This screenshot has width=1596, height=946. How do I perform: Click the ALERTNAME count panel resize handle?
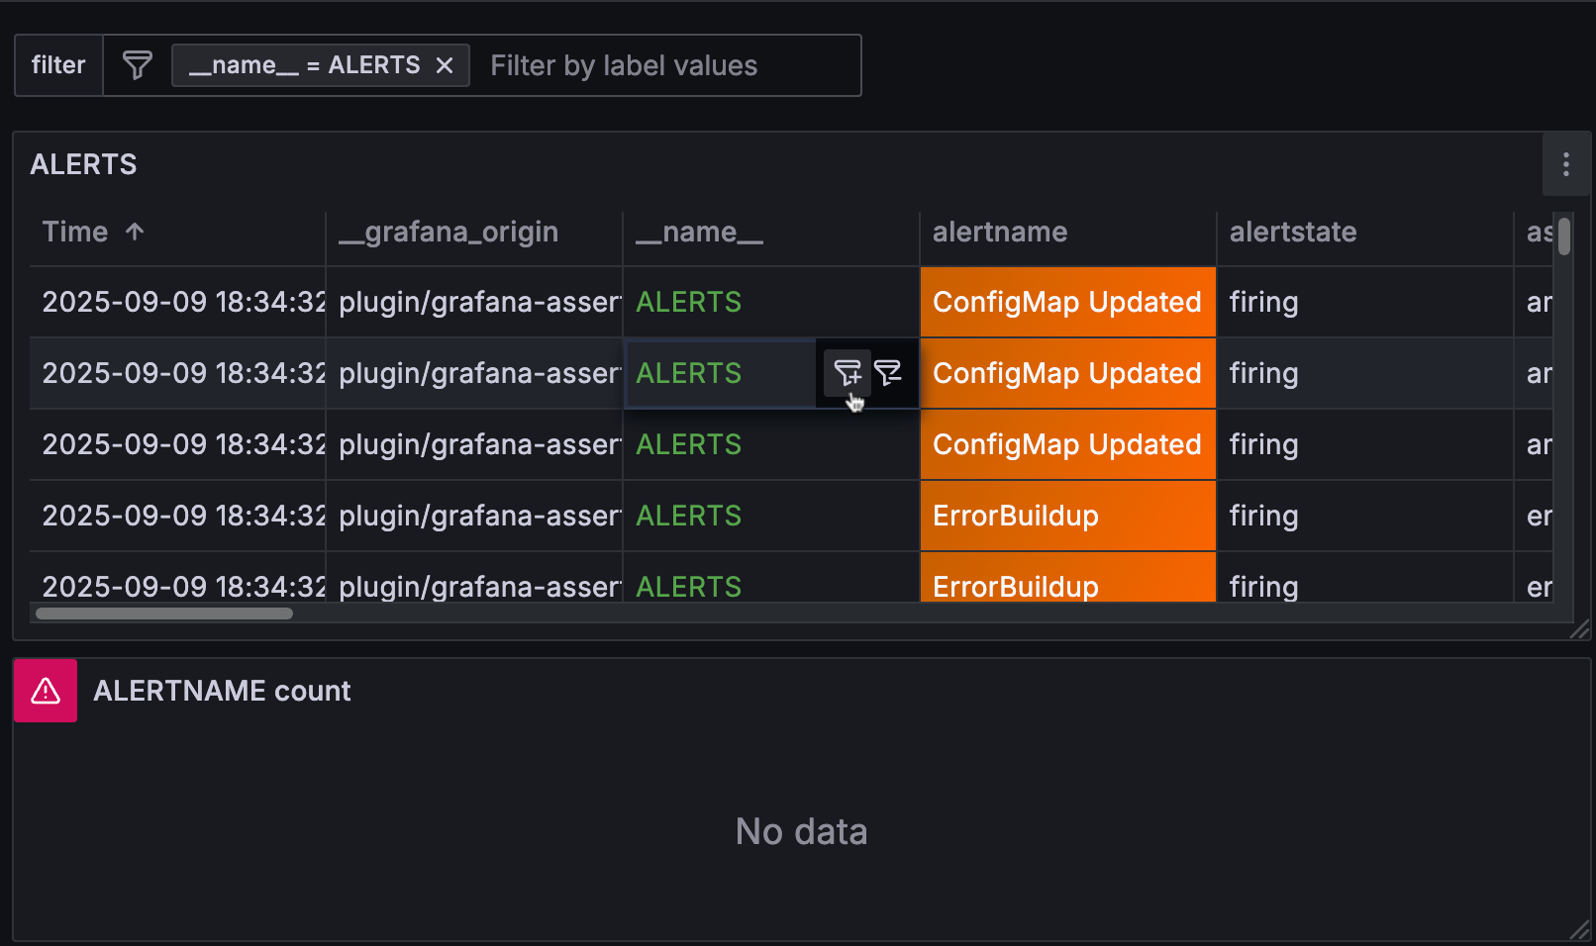[x=1580, y=930]
